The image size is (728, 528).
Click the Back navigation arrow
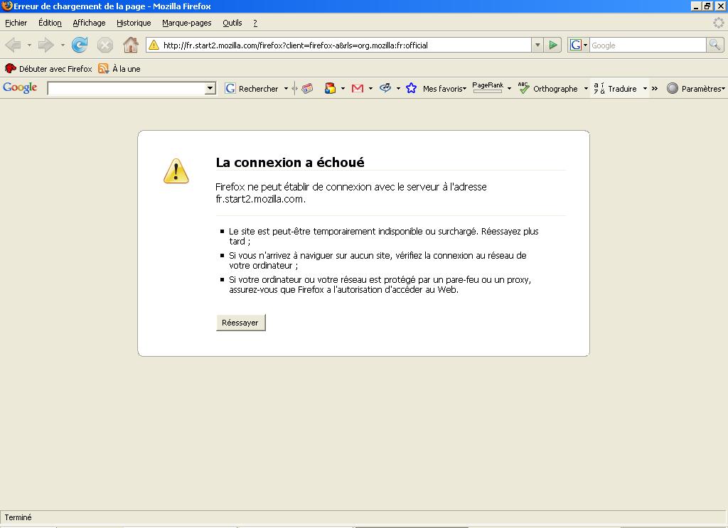point(14,45)
